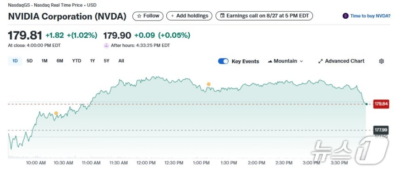Click the purple Time to buy NVDA icon
The image size is (394, 170).
pos(345,16)
